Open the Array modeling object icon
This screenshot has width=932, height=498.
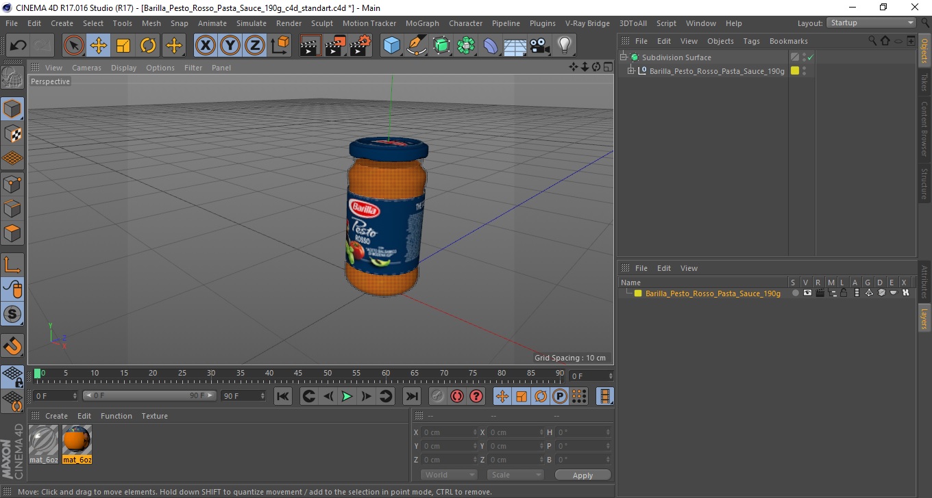tap(466, 46)
